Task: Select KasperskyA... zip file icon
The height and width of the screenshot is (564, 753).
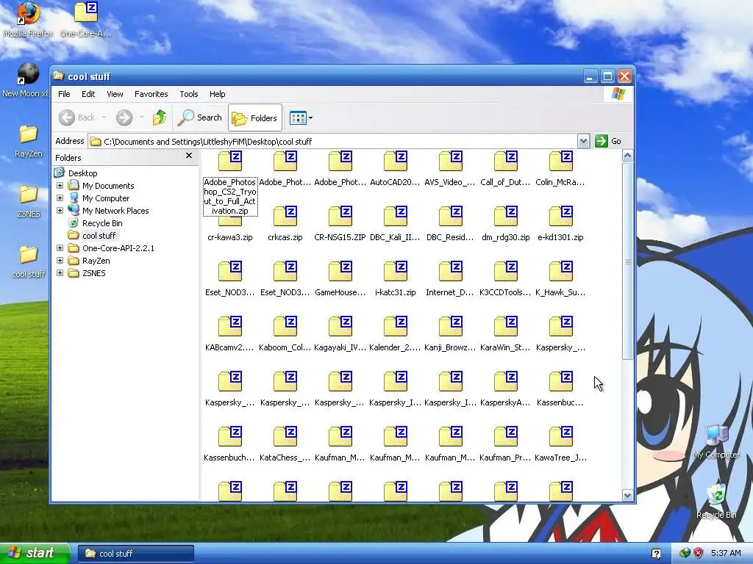Action: [506, 382]
